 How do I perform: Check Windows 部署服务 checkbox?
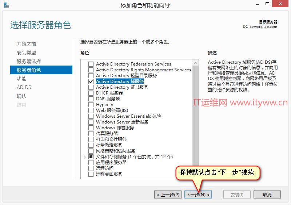[x=91, y=128]
